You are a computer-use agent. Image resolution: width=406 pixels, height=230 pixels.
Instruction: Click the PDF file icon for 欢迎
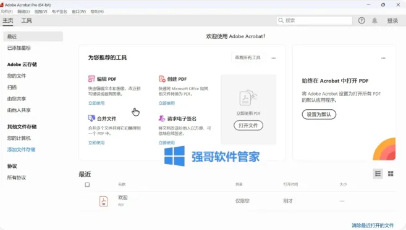pyautogui.click(x=104, y=201)
